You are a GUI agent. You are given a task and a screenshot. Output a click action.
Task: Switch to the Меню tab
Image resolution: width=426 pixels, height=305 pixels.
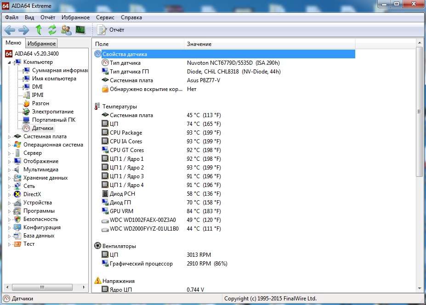tap(13, 43)
